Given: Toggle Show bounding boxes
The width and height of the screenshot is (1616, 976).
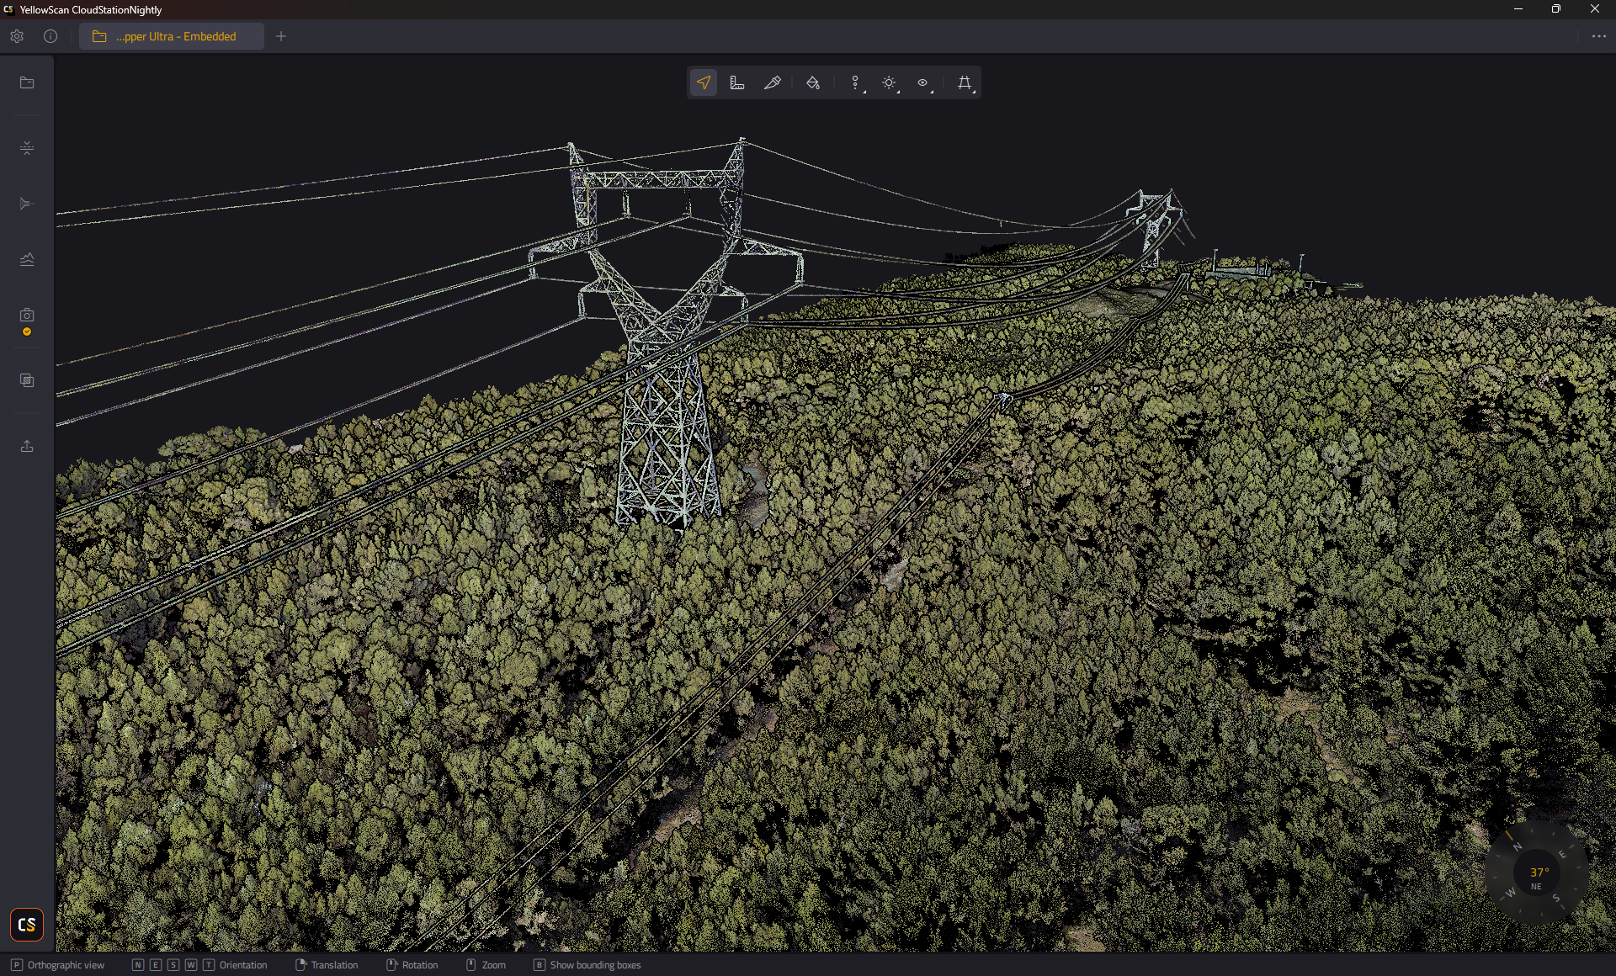Looking at the screenshot, I should tap(587, 965).
